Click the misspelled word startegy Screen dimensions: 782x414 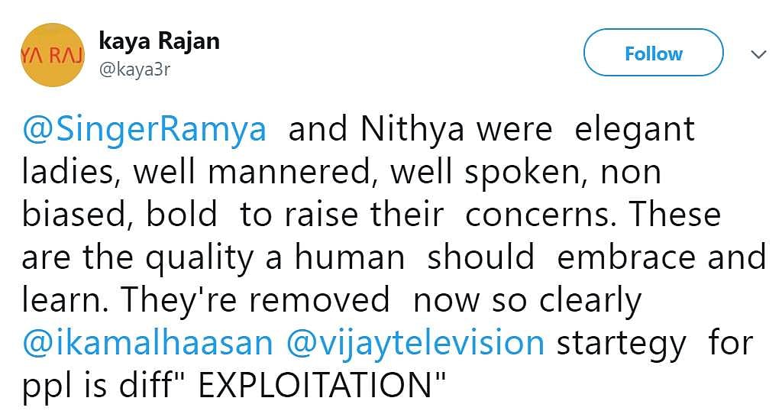622,345
